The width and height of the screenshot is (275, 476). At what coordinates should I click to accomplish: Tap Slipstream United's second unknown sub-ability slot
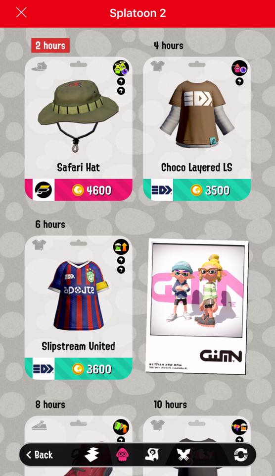click(x=121, y=270)
